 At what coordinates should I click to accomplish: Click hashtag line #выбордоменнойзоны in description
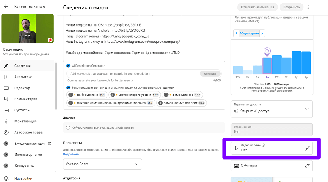[123, 53]
